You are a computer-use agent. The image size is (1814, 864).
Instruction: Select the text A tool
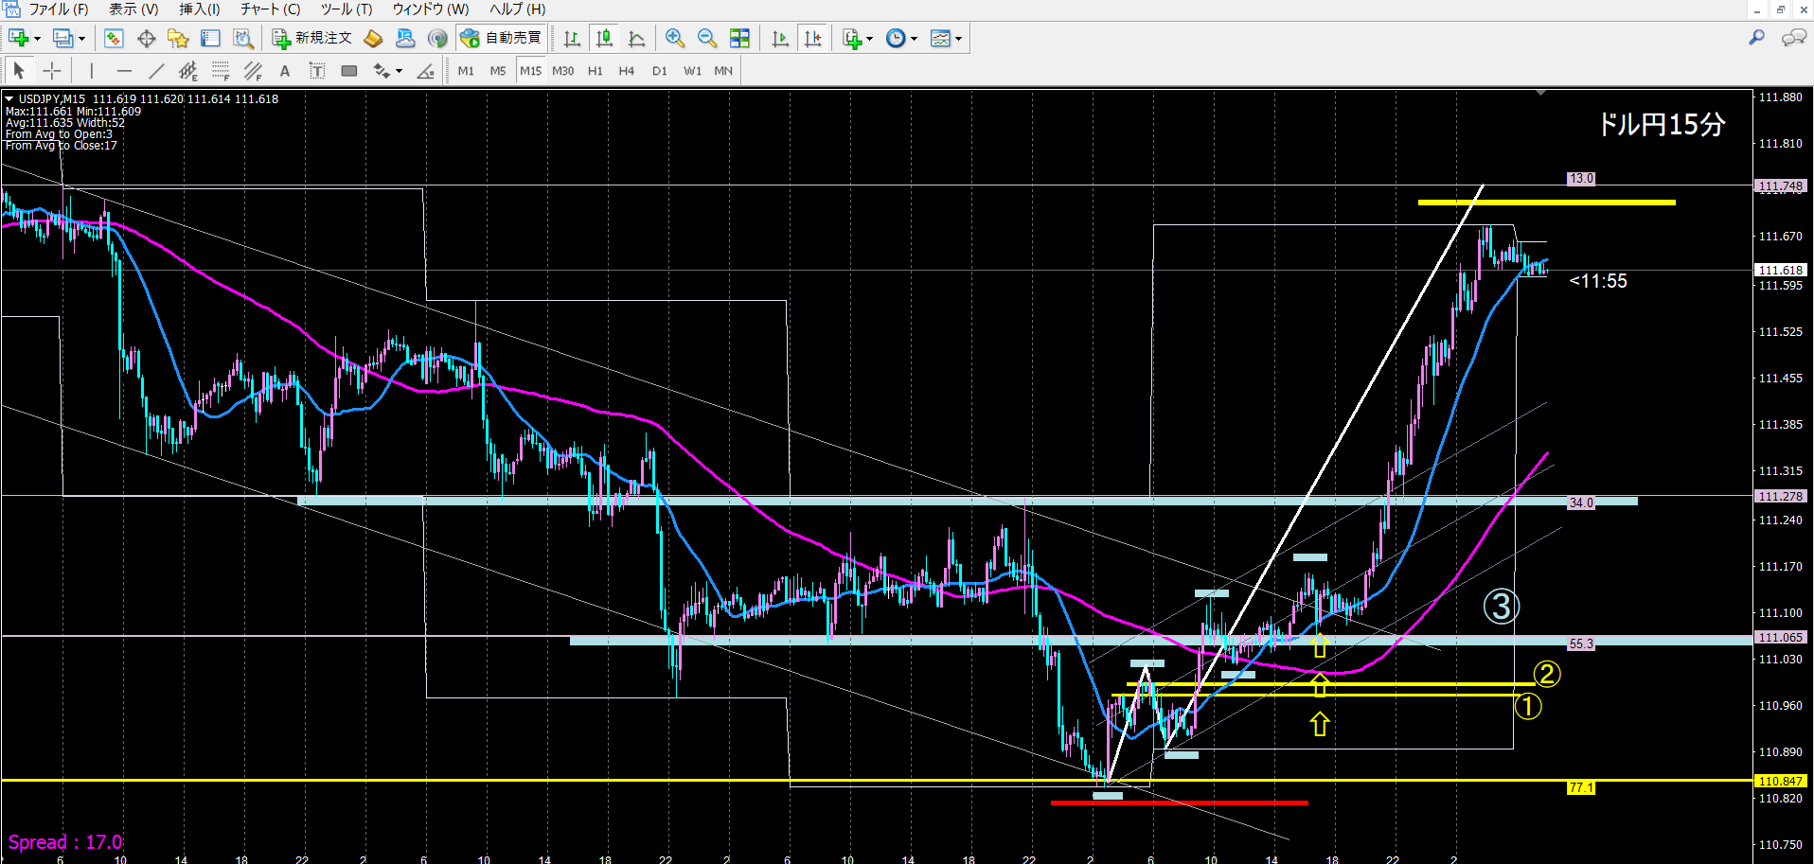click(285, 71)
